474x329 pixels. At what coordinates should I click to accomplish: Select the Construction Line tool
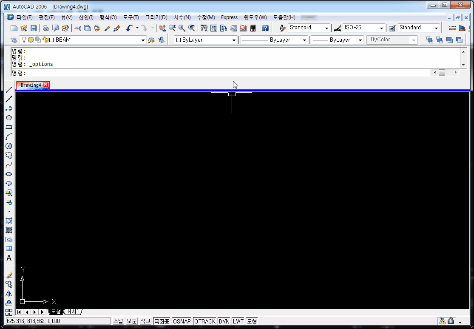point(9,99)
